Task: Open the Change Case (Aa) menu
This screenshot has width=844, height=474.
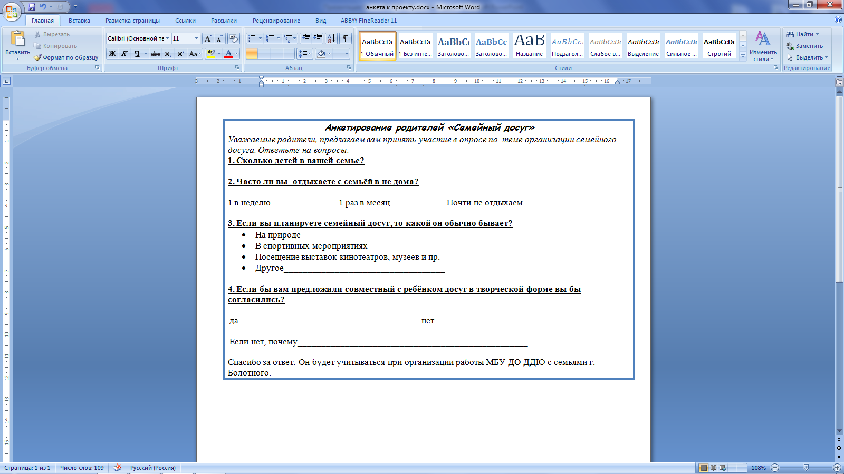Action: [x=194, y=54]
